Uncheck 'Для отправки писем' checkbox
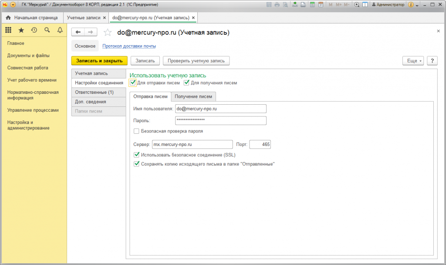The height and width of the screenshot is (265, 446). [133, 83]
